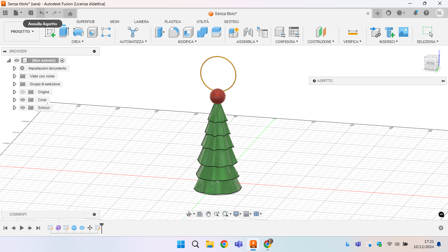Open the MODIFICA dropdown menu

tap(188, 42)
